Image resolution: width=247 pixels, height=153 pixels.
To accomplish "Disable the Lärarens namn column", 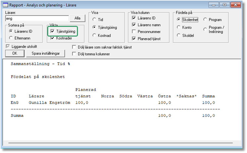I will [134, 25].
